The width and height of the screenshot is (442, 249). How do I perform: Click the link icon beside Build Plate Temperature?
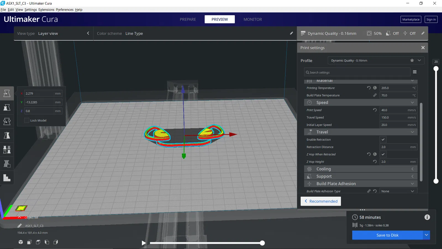[375, 95]
